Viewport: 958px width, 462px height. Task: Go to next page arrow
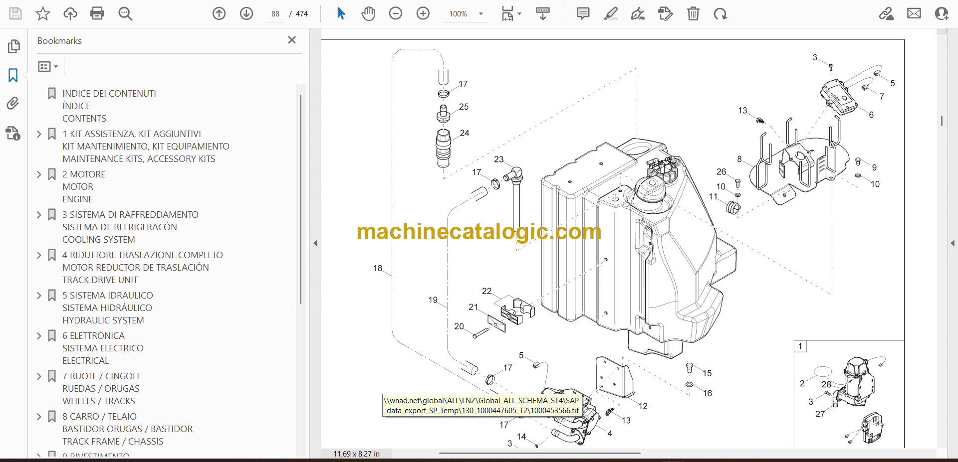(x=246, y=13)
